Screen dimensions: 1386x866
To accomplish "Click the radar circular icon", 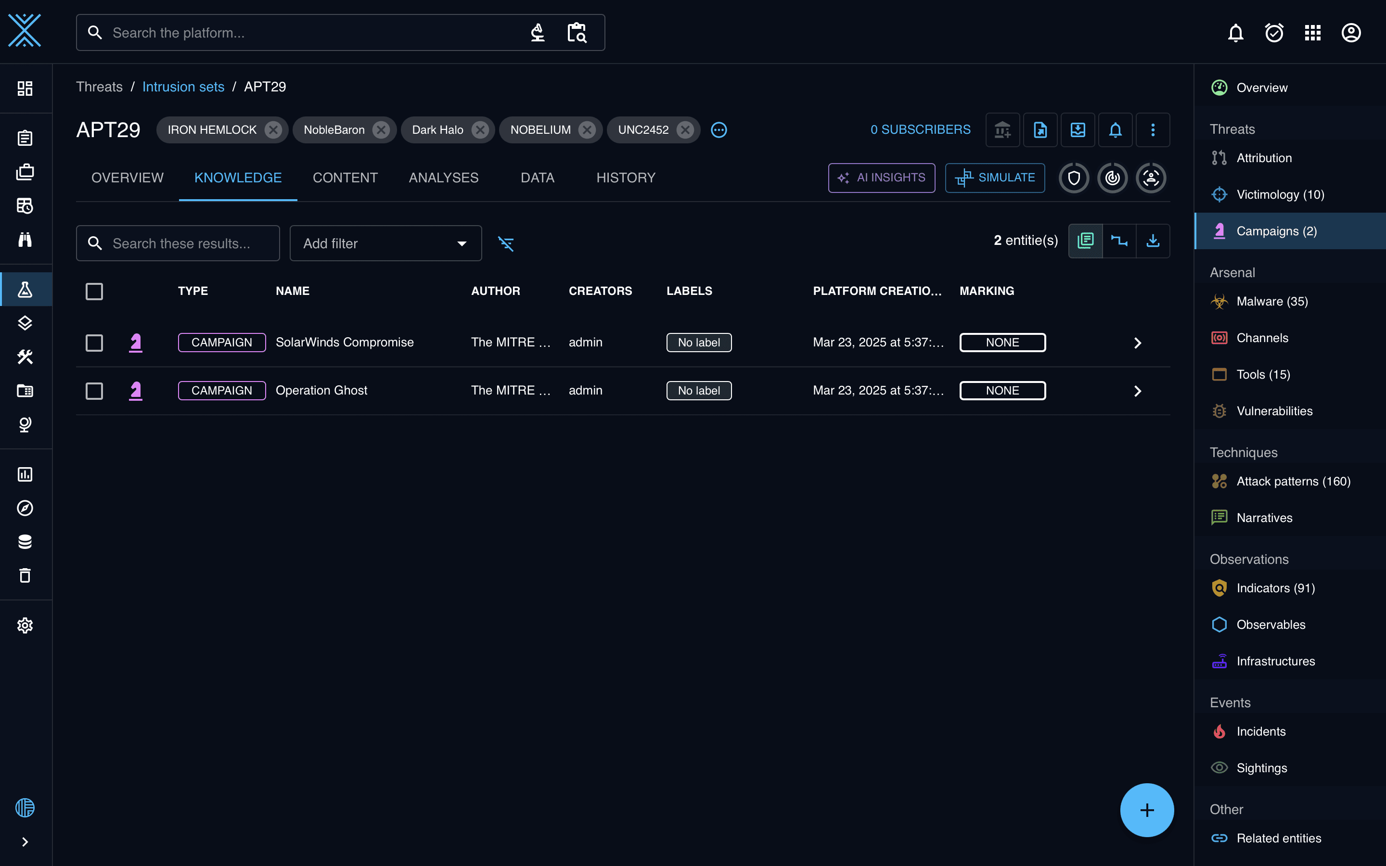I will 1112,178.
